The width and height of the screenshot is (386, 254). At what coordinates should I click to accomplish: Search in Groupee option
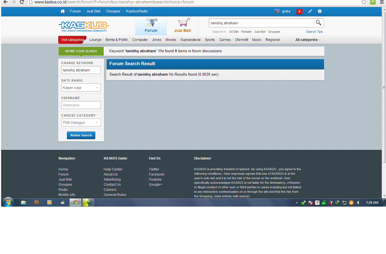click(x=274, y=32)
